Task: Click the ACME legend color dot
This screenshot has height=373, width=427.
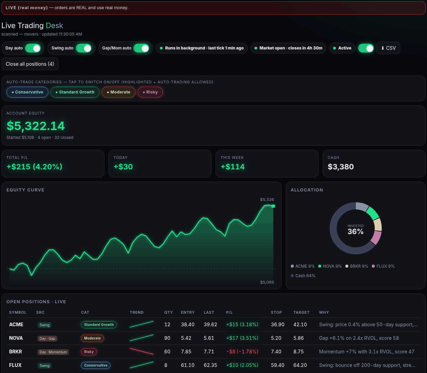Action: tap(292, 266)
